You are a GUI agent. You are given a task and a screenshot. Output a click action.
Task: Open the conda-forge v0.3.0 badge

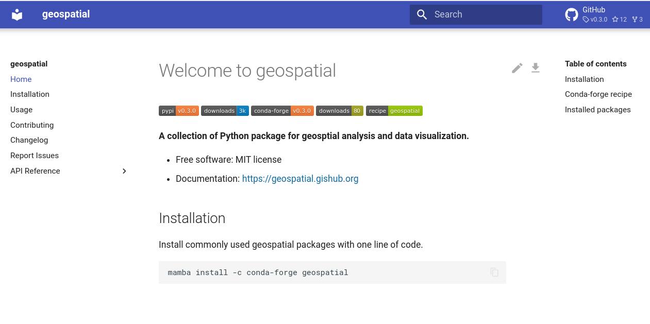[282, 111]
